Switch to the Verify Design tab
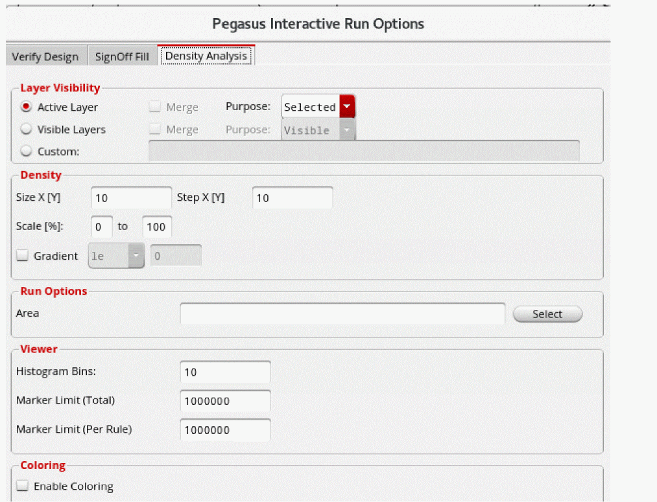The image size is (657, 502). [x=45, y=56]
